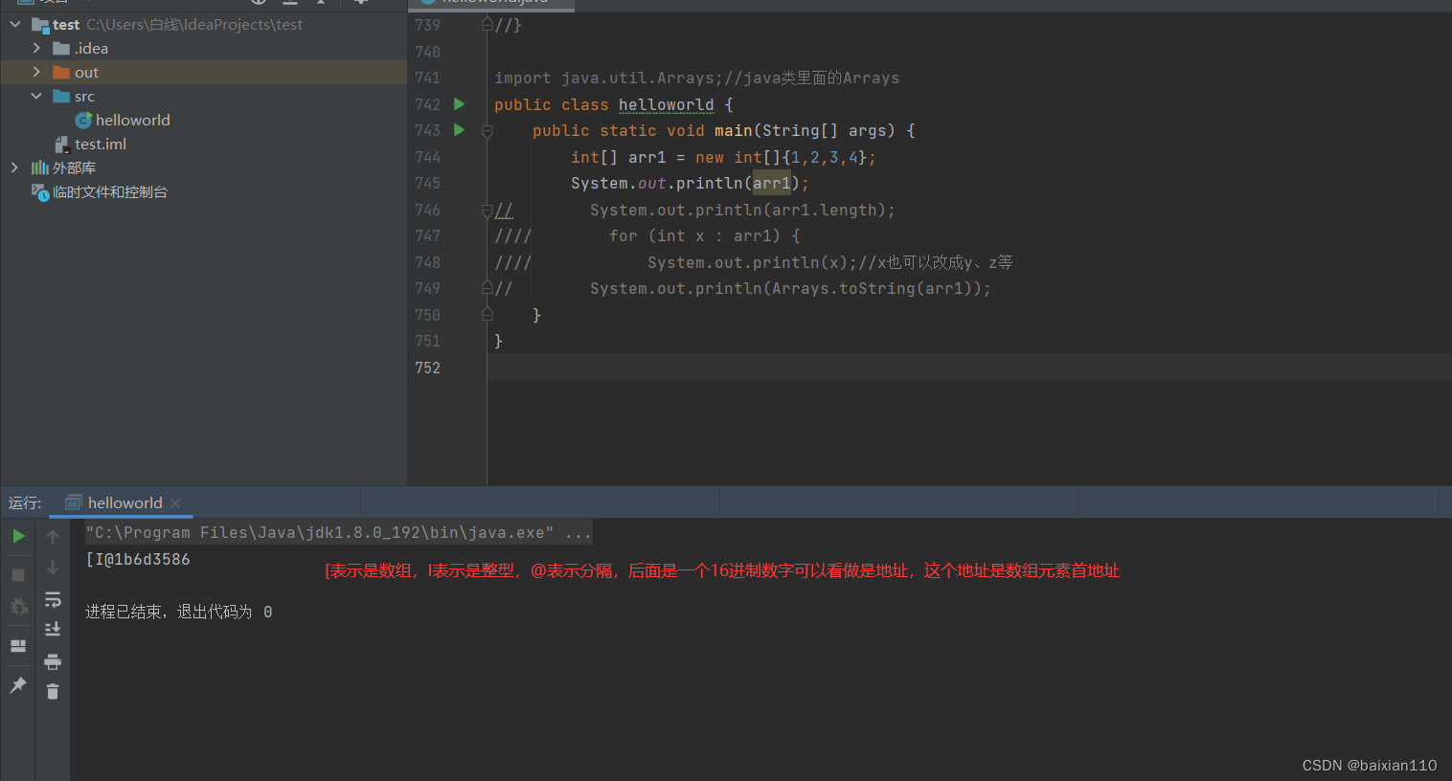Screen dimensions: 1452x781
Task: Collapse the test project root node
Action: point(14,24)
